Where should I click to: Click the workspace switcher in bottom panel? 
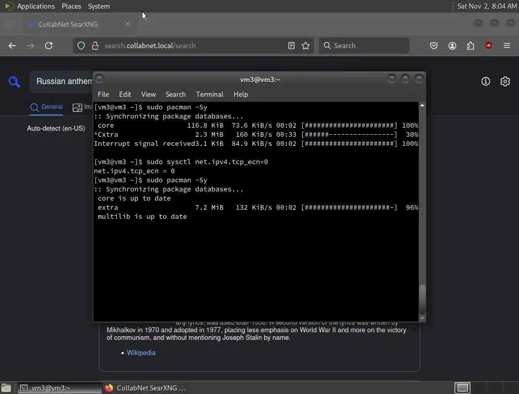pos(462,388)
